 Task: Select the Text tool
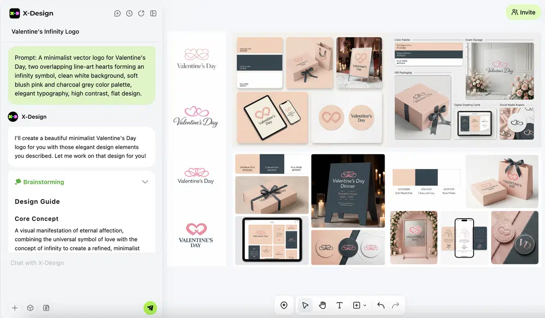tap(339, 305)
